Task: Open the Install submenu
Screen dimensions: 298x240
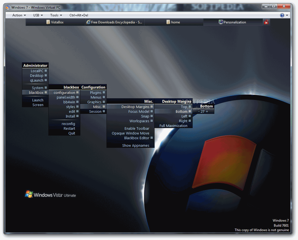Action: click(x=64, y=116)
